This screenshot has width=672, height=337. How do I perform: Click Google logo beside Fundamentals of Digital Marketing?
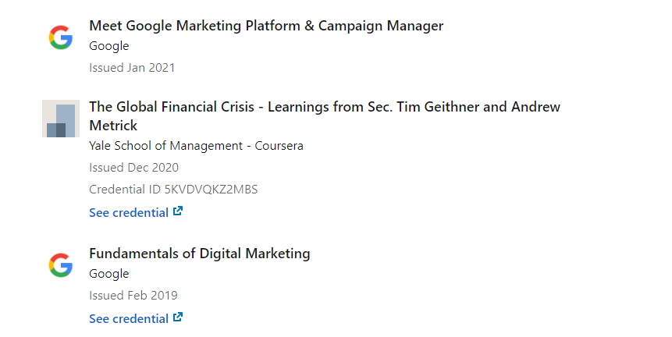click(61, 265)
